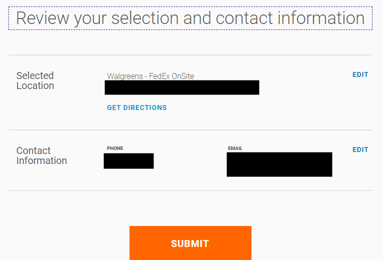Click divider between Location and Contact sections
This screenshot has width=383, height=260.
pos(190,130)
